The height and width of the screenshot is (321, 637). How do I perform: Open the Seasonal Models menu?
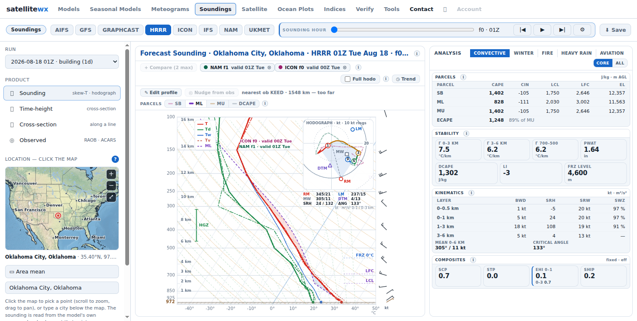[115, 9]
